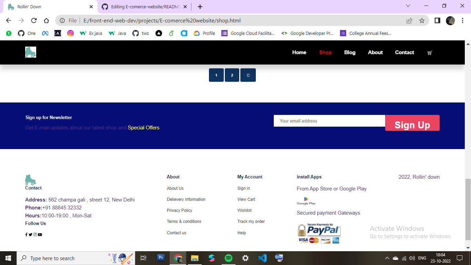Share this page from the address bar
The width and height of the screenshot is (471, 265).
pos(409,21)
